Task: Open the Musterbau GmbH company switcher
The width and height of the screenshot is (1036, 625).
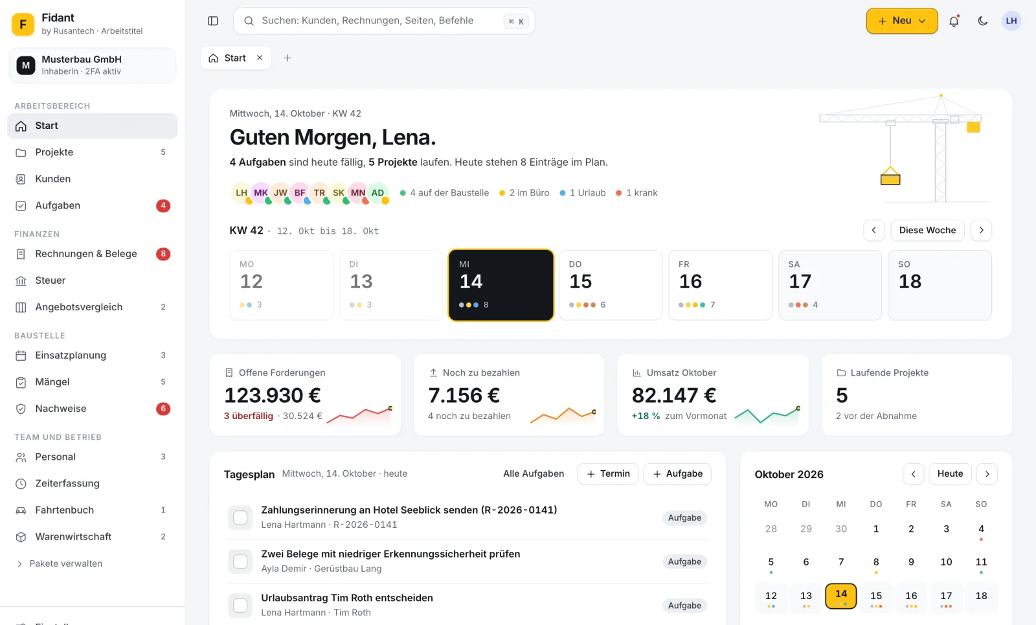Action: click(x=92, y=65)
